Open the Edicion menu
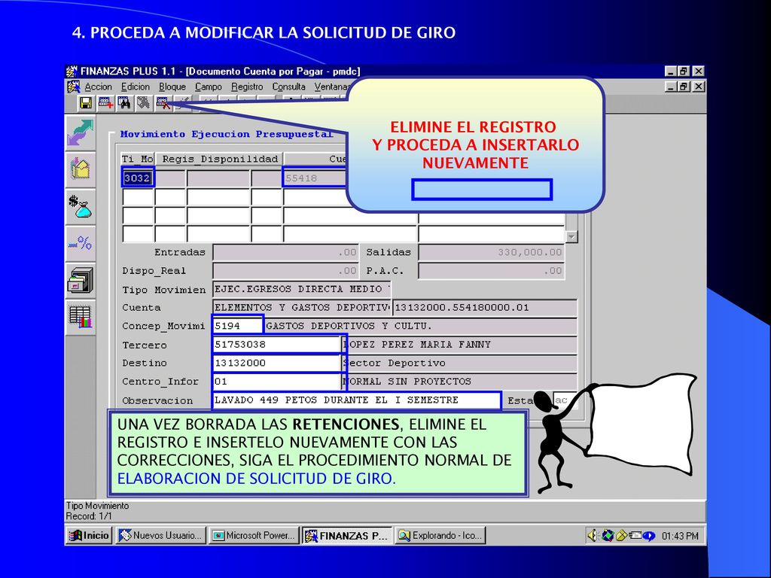Screen dimensions: 771x578 [136, 87]
